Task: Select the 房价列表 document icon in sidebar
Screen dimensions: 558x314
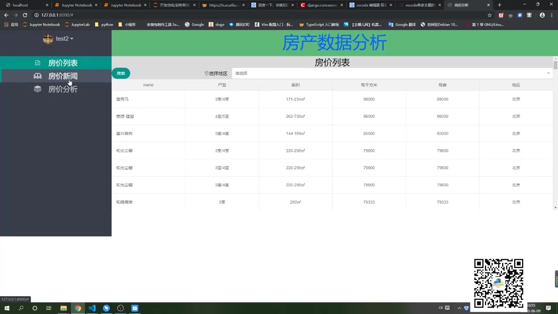Action: (37, 63)
